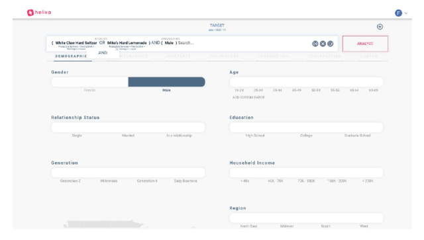Click the Helixa logo
424x240 pixels.
click(39, 13)
